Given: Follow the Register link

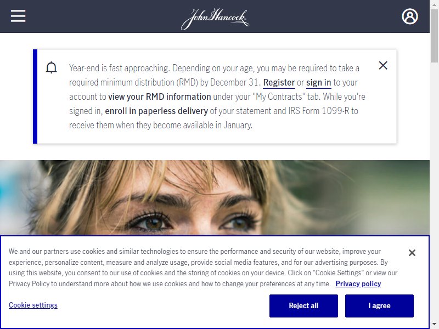Looking at the screenshot, I should (x=279, y=83).
